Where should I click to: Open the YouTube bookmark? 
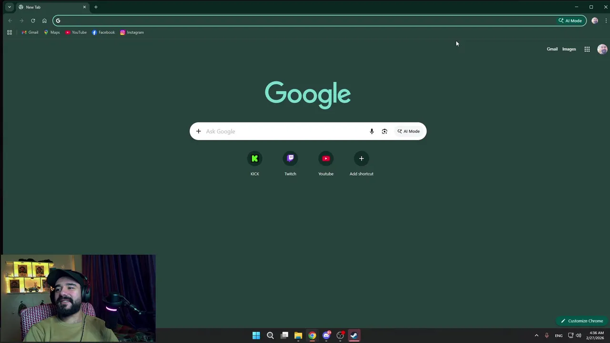[x=76, y=32]
